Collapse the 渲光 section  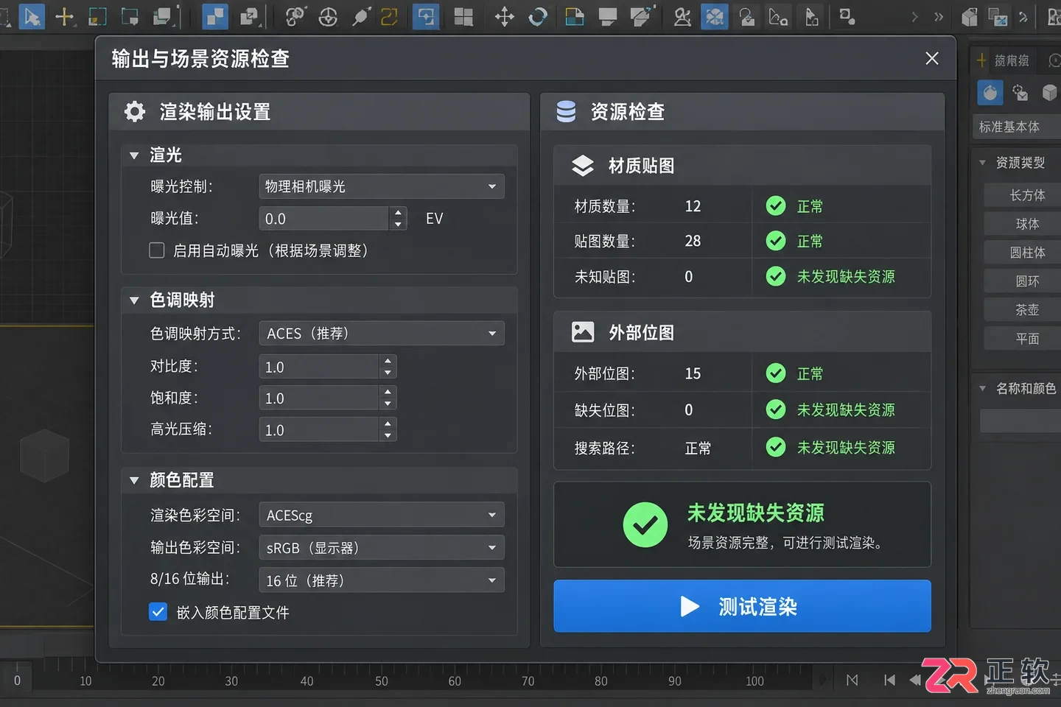pyautogui.click(x=134, y=155)
